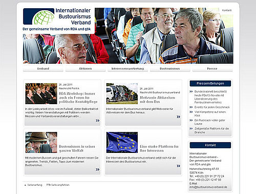Click the Seitenanfang bullet icon in the footer
The image size is (256, 194).
(26, 185)
